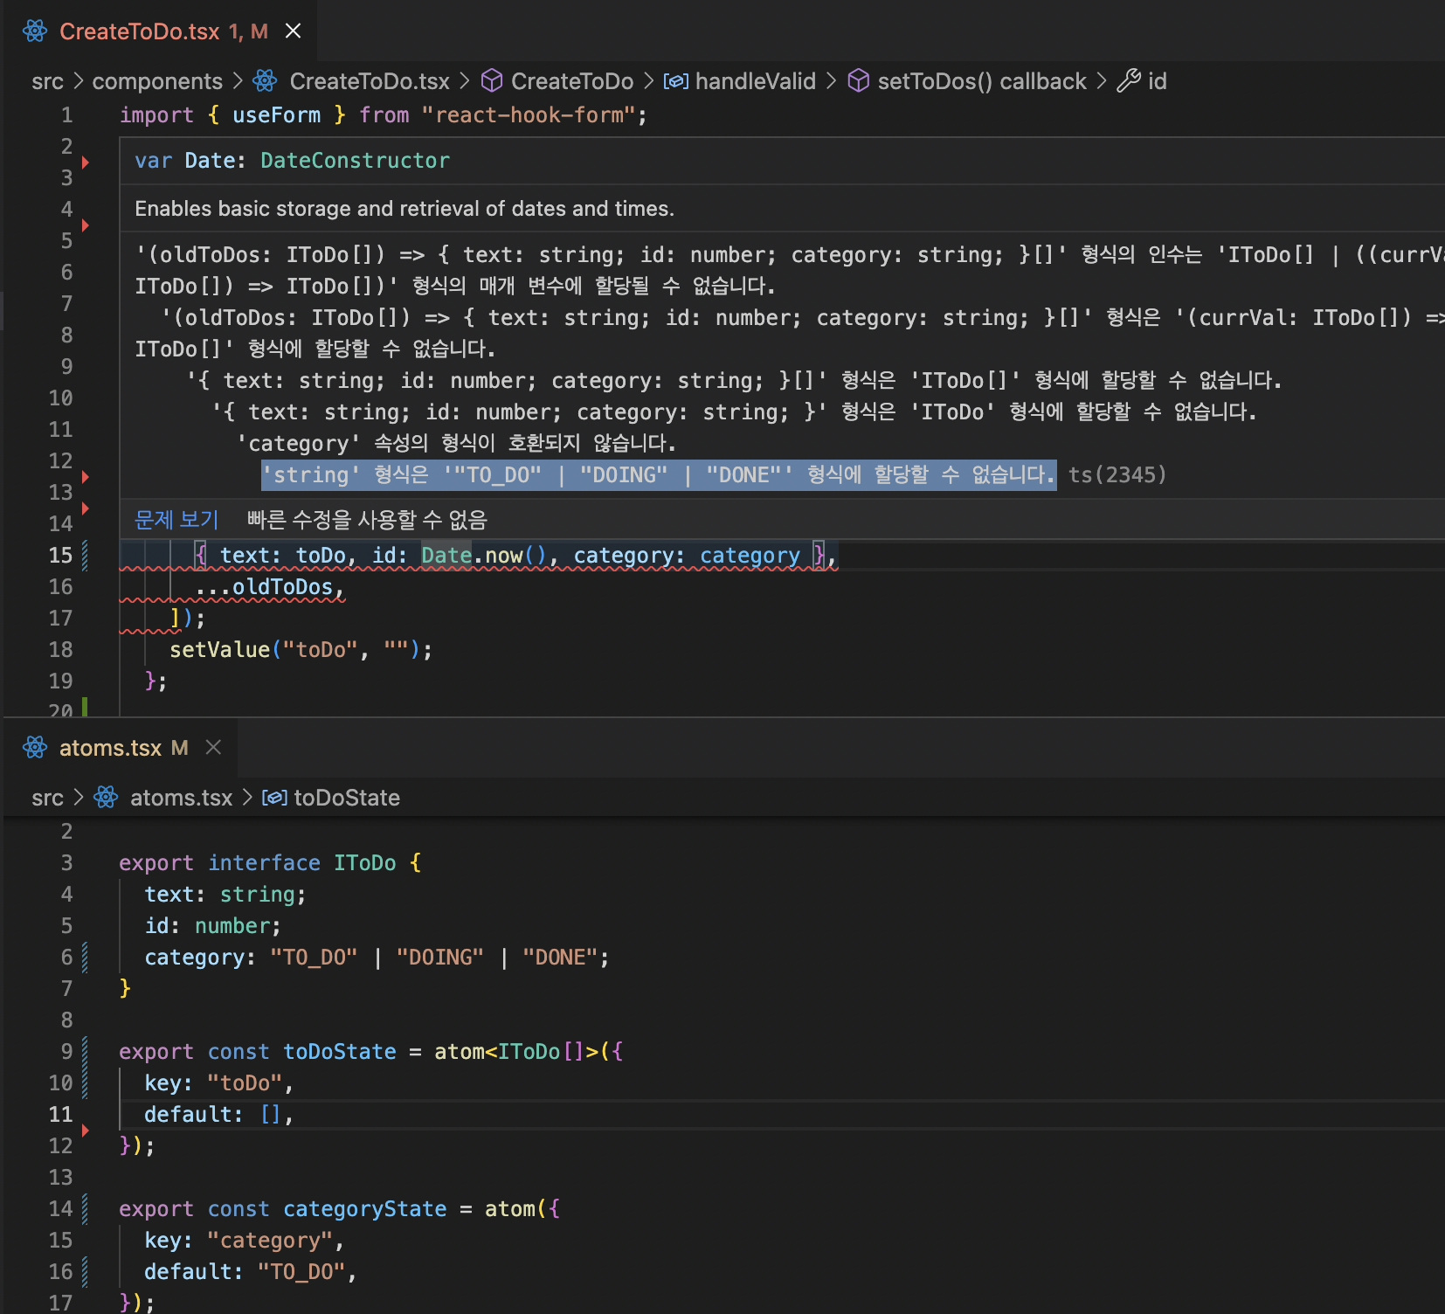
Task: Click the cube symbol icon before CreateToDo breadcrumb
Action: pos(492,81)
